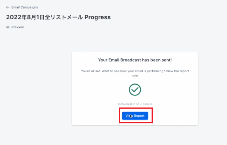This screenshot has height=145, width=227.
Task: Click the Japanese campaign name 2022年8月1日全リストメール
Action: [44, 17]
